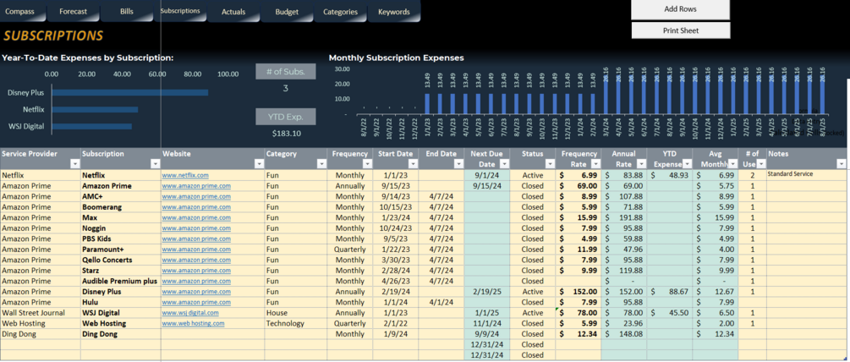This screenshot has height=362, width=850.
Task: Open the www.netflix.com link
Action: (185, 176)
